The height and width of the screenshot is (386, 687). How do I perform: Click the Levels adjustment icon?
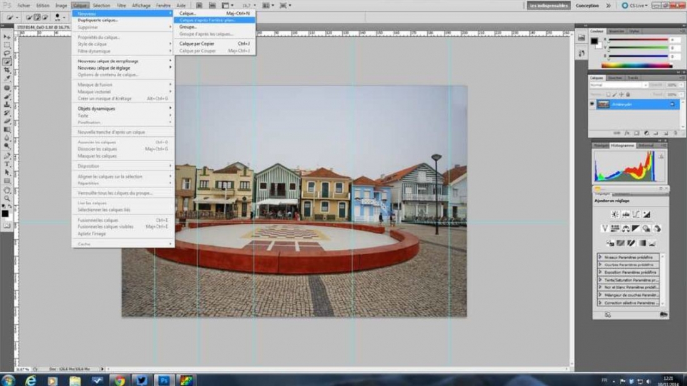pos(625,214)
